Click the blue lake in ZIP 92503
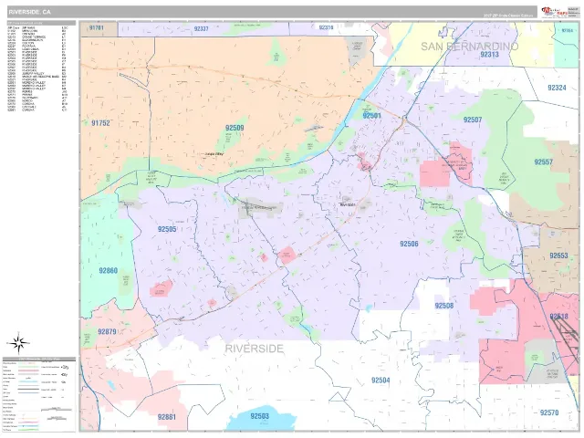 pyautogui.click(x=259, y=418)
